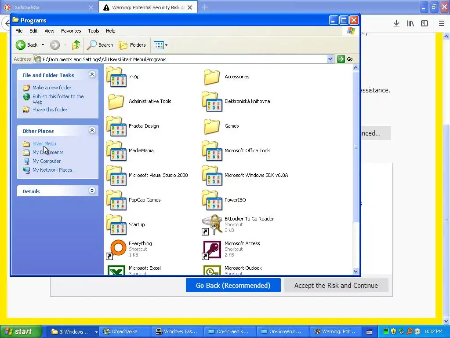Open Elektronická knihovna folder
Image resolution: width=450 pixels, height=338 pixels.
pyautogui.click(x=212, y=102)
